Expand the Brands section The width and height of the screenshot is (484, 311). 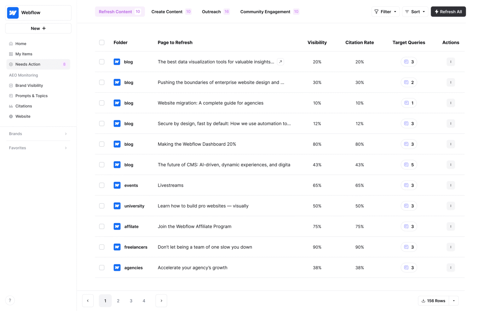tap(38, 133)
